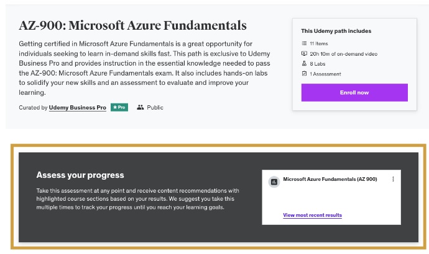This screenshot has height=254, width=429.
Task: Click the 8 Labs text
Action: (317, 64)
